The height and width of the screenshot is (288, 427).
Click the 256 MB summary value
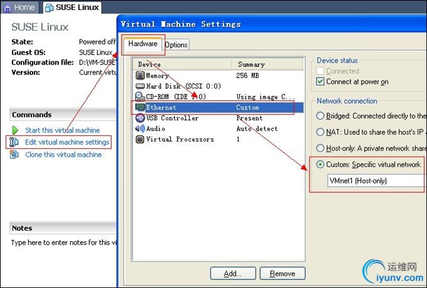[x=247, y=76]
